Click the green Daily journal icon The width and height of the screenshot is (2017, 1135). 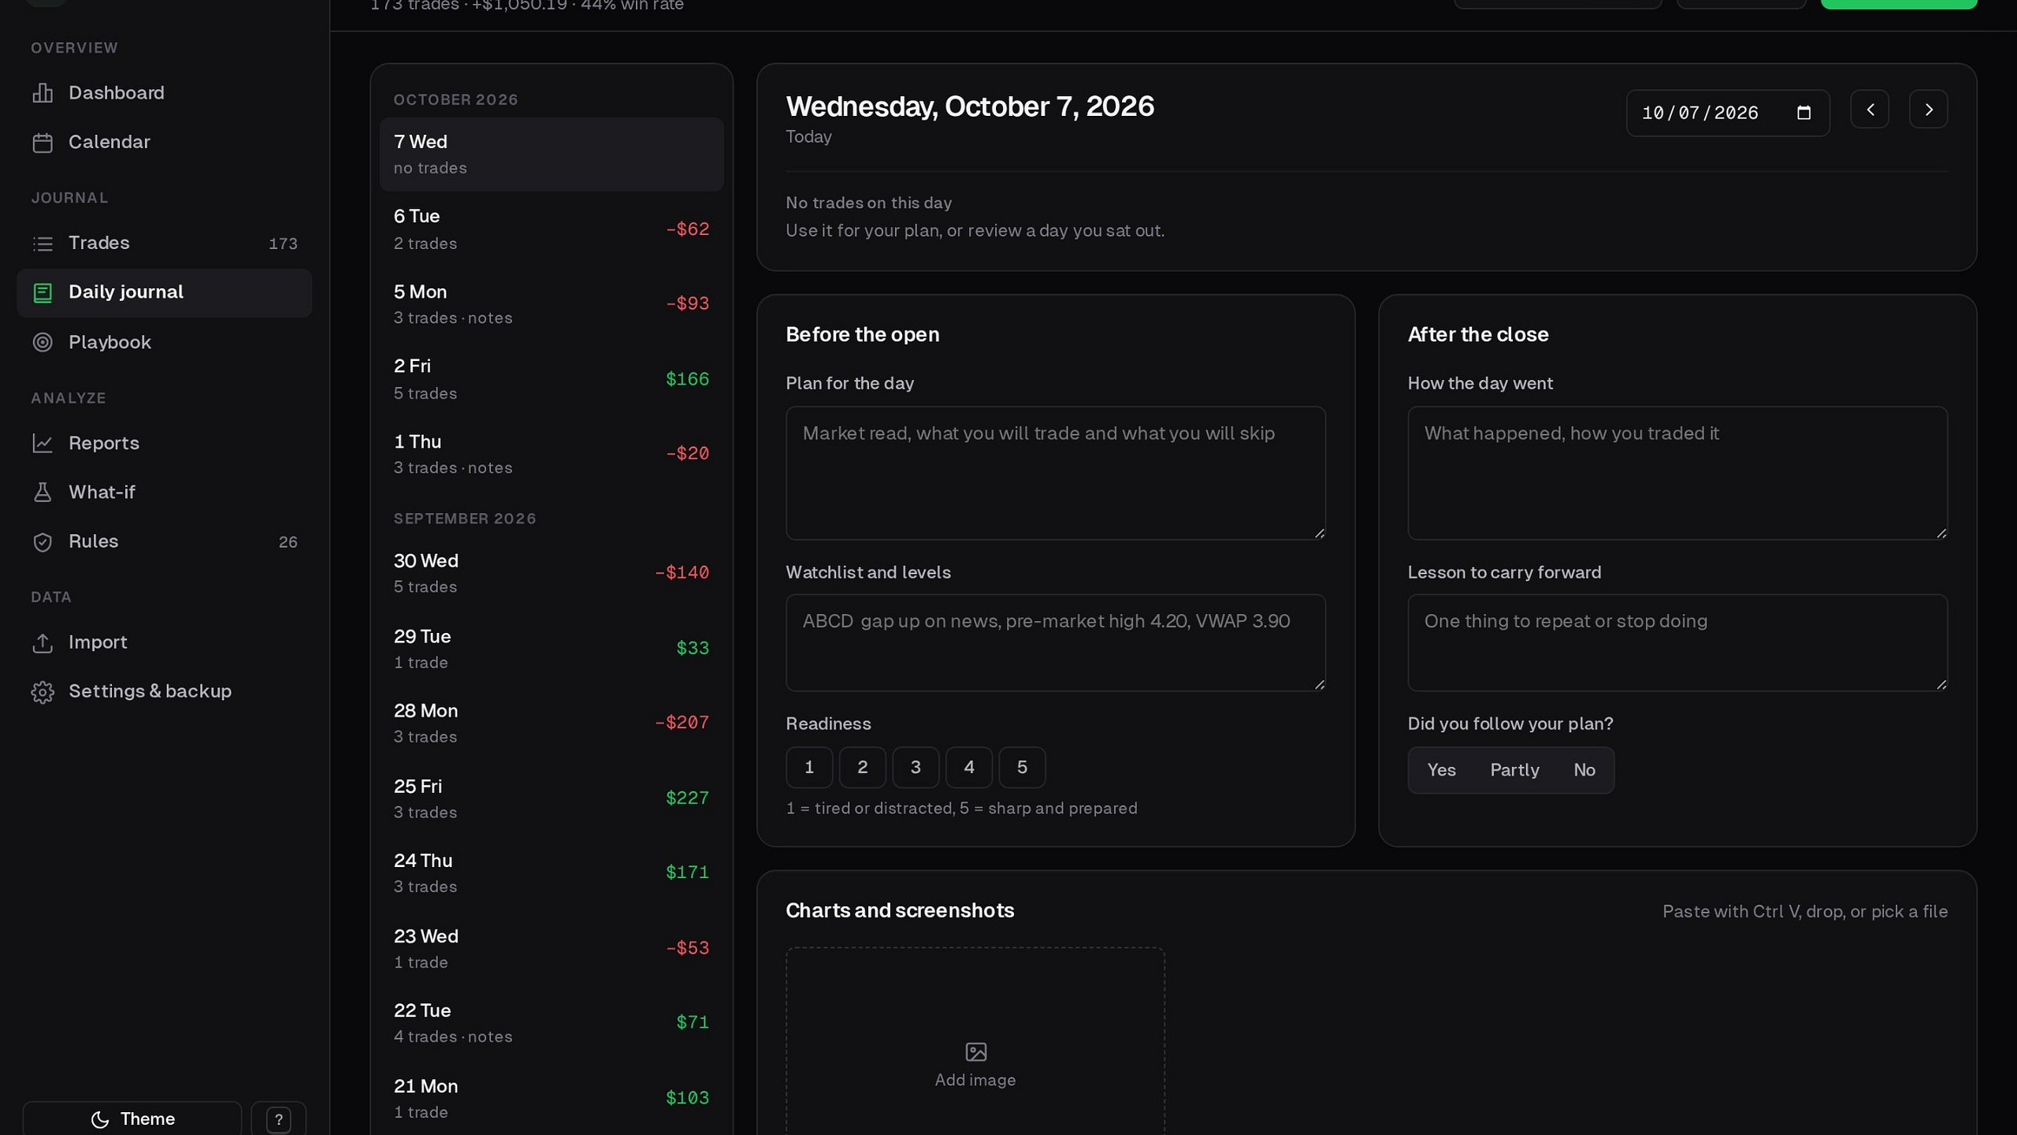43,293
